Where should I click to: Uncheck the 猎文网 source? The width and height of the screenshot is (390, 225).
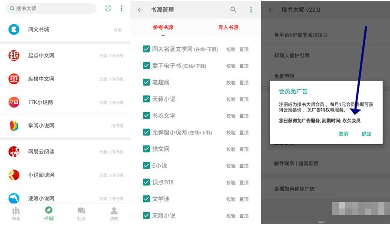click(146, 149)
